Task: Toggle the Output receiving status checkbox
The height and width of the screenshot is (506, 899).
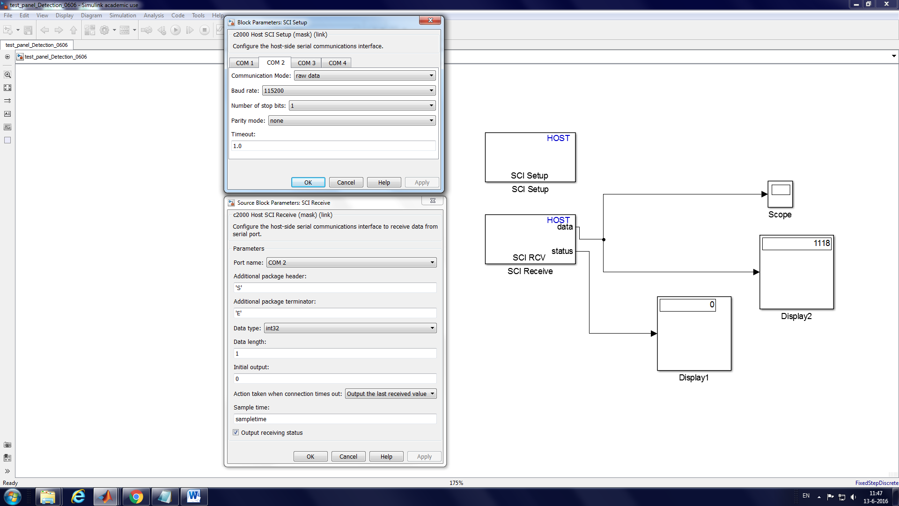Action: pos(236,432)
